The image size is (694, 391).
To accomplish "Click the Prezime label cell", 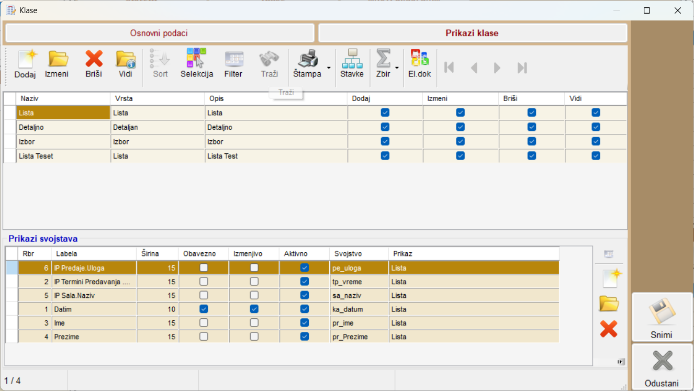I will pos(94,337).
